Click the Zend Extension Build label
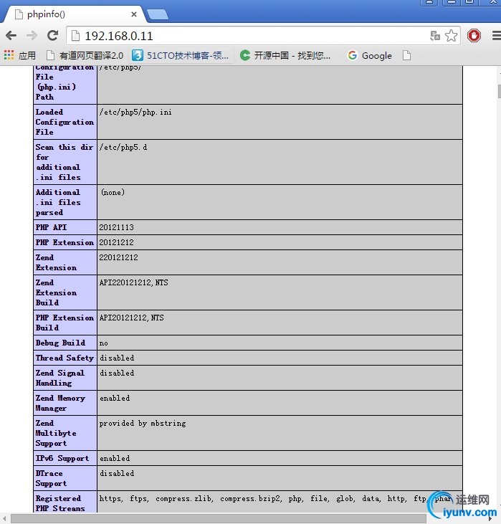501x524 pixels. point(56,292)
